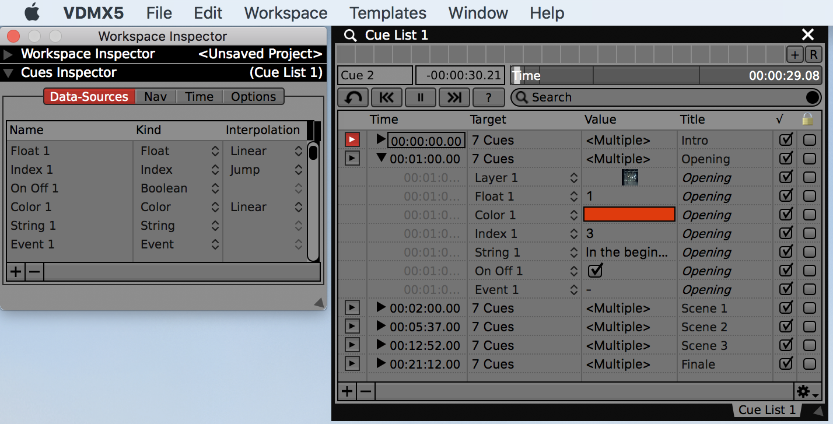This screenshot has width=833, height=424.
Task: Lock the Scene 2 cue row
Action: pos(809,327)
